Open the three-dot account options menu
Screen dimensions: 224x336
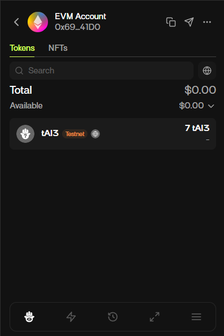(x=207, y=22)
